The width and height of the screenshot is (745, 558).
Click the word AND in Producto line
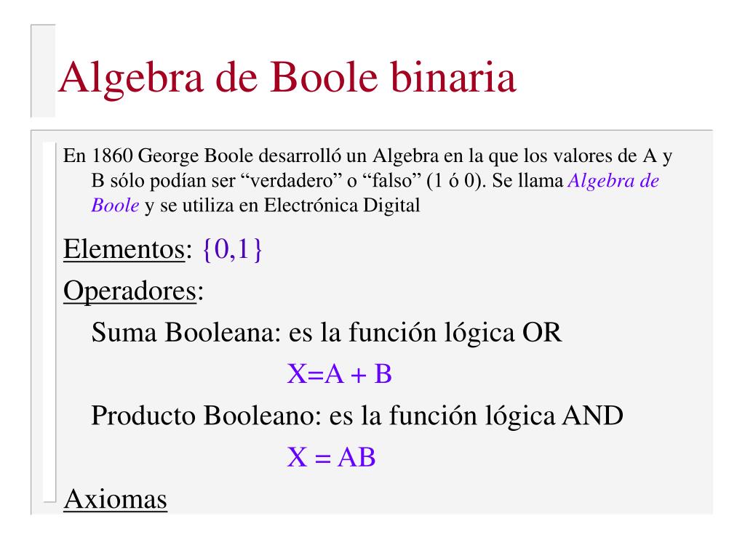(592, 416)
